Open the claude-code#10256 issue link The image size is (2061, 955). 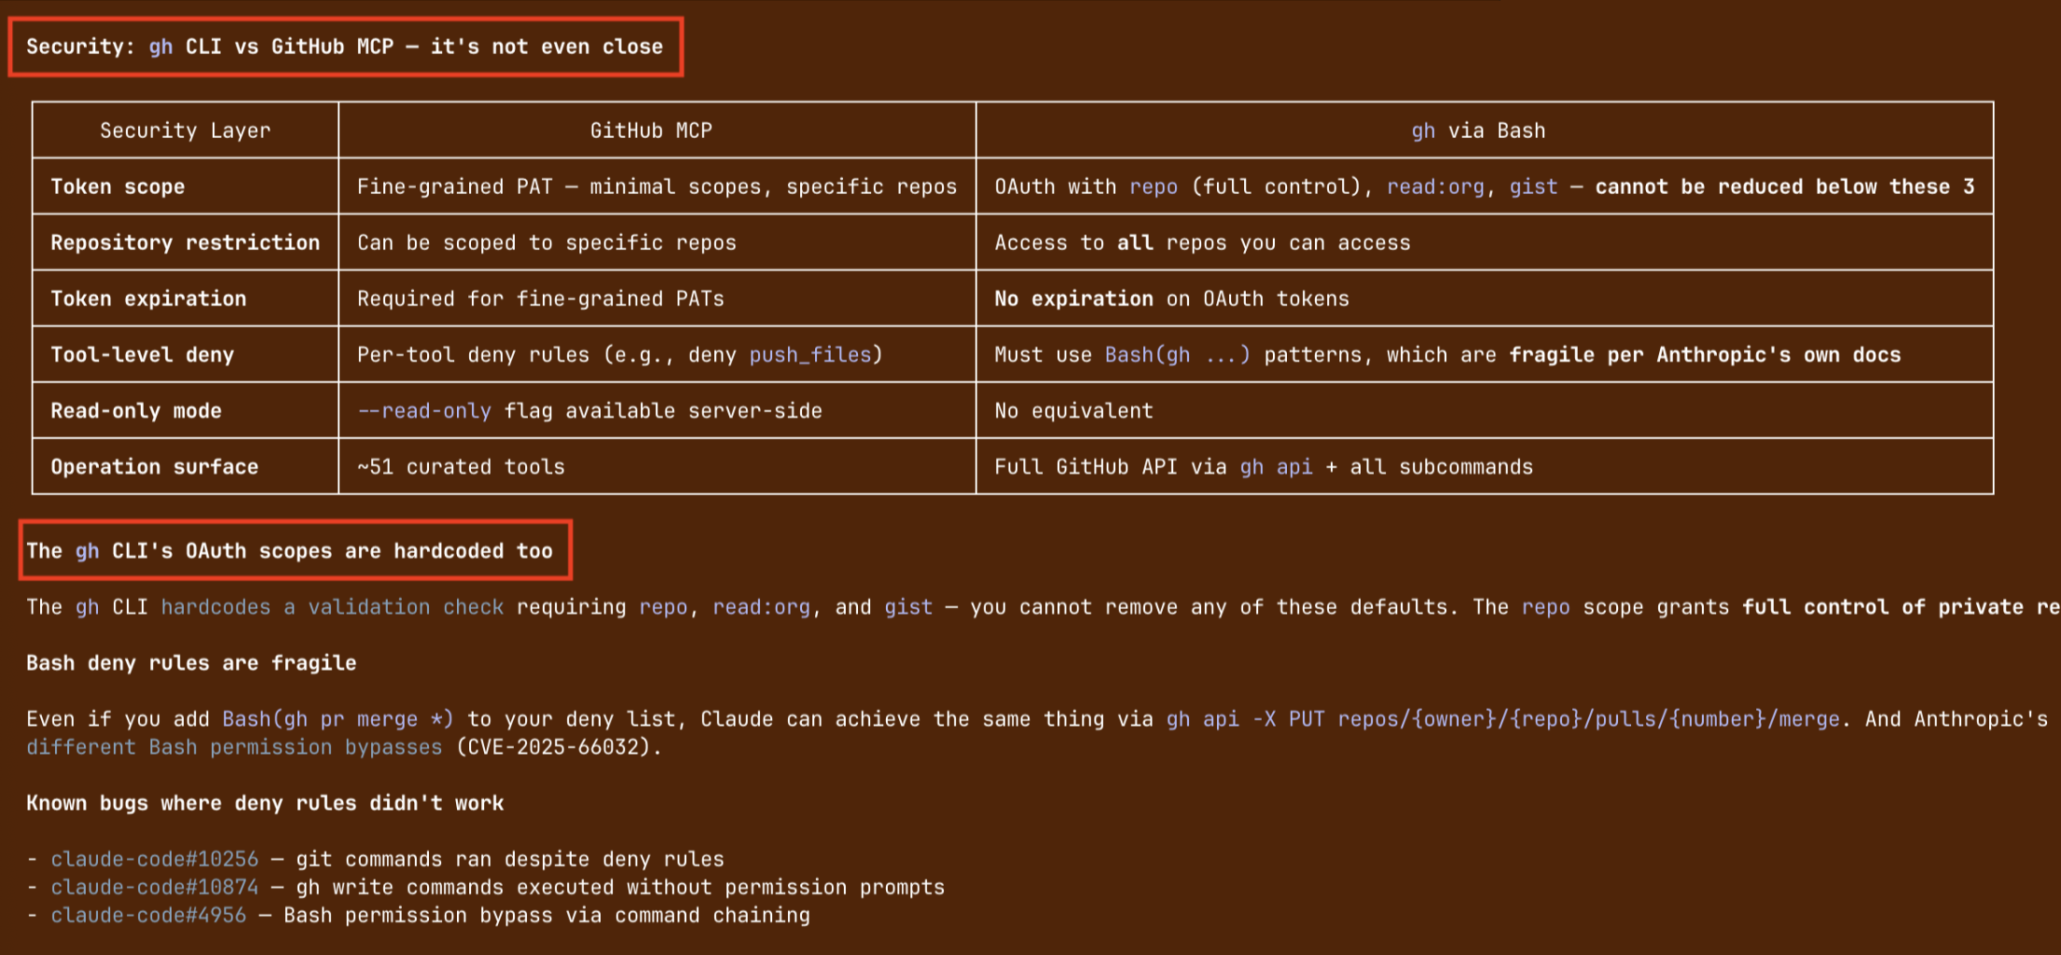point(155,859)
